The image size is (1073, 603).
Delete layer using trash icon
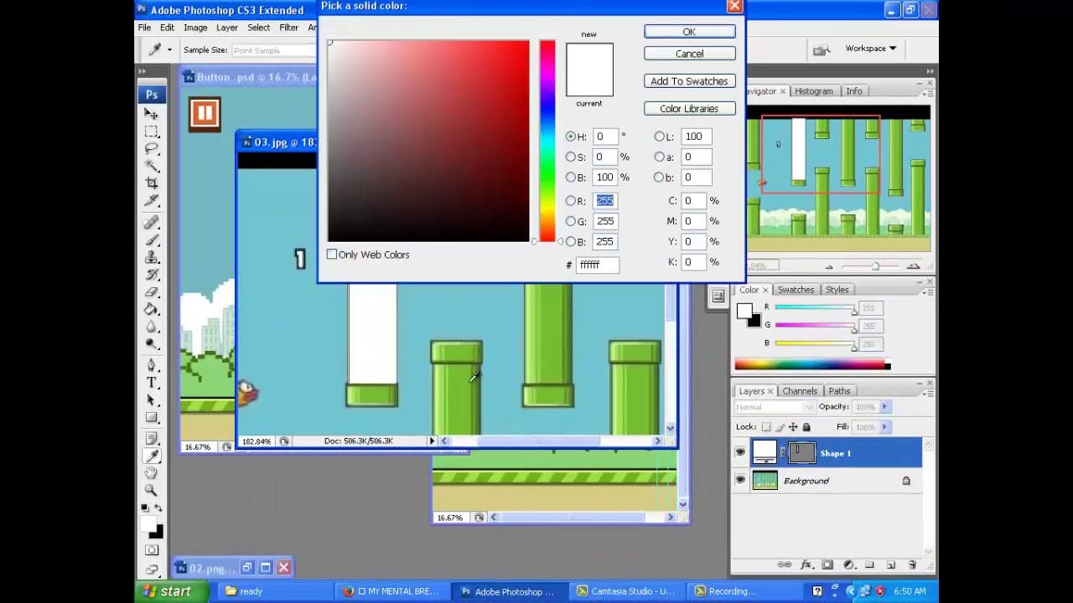pyautogui.click(x=910, y=565)
